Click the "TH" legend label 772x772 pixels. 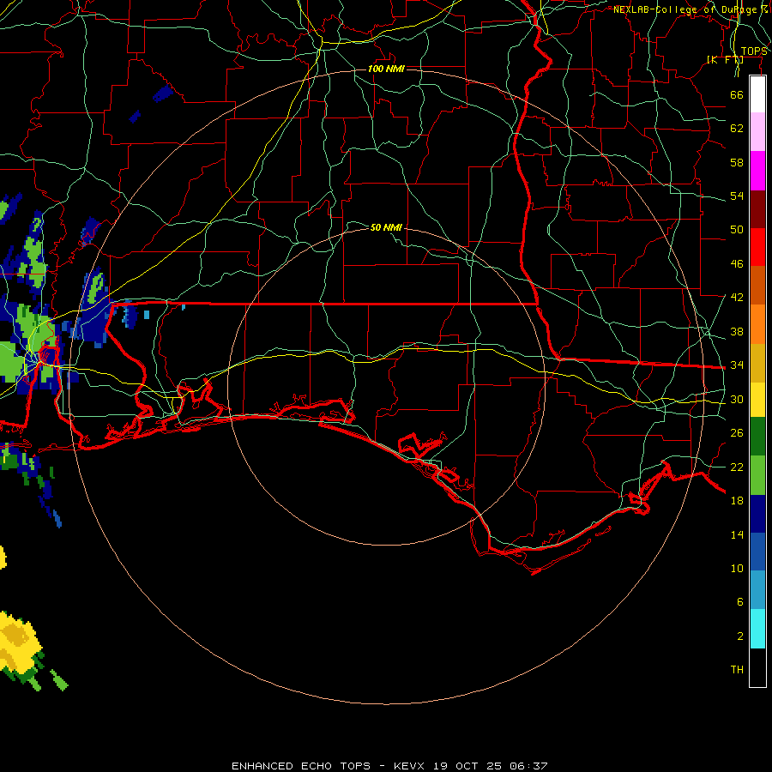737,670
